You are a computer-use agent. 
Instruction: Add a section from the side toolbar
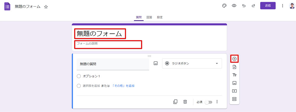click(x=234, y=99)
